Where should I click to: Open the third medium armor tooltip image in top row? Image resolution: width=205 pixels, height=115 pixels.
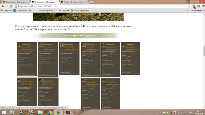click(130, 59)
